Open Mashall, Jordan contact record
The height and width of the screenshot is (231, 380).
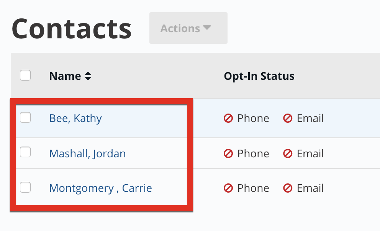(x=87, y=153)
